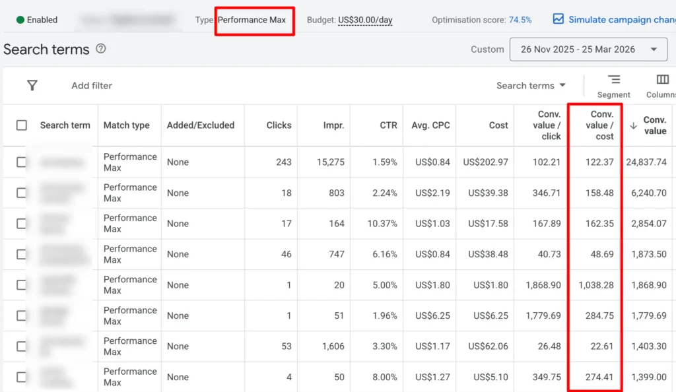Click the 24,837.74 conv. value cell
The height and width of the screenshot is (392, 676).
(646, 162)
